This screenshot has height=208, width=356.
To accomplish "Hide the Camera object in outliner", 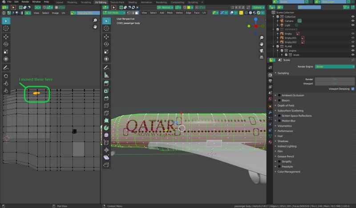I will 353,20.
